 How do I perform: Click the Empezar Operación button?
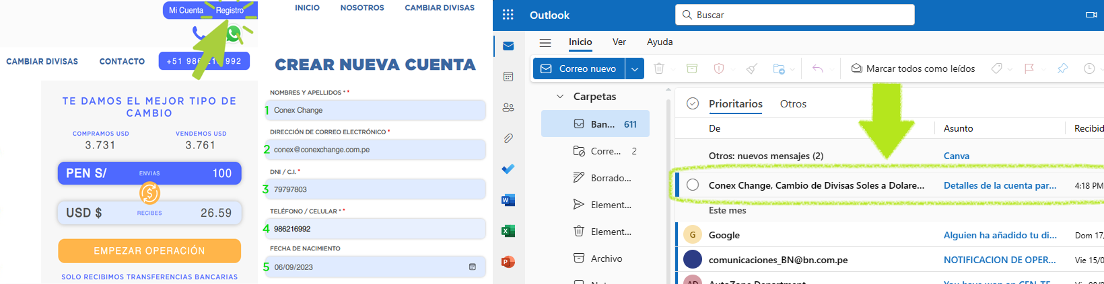click(x=149, y=250)
